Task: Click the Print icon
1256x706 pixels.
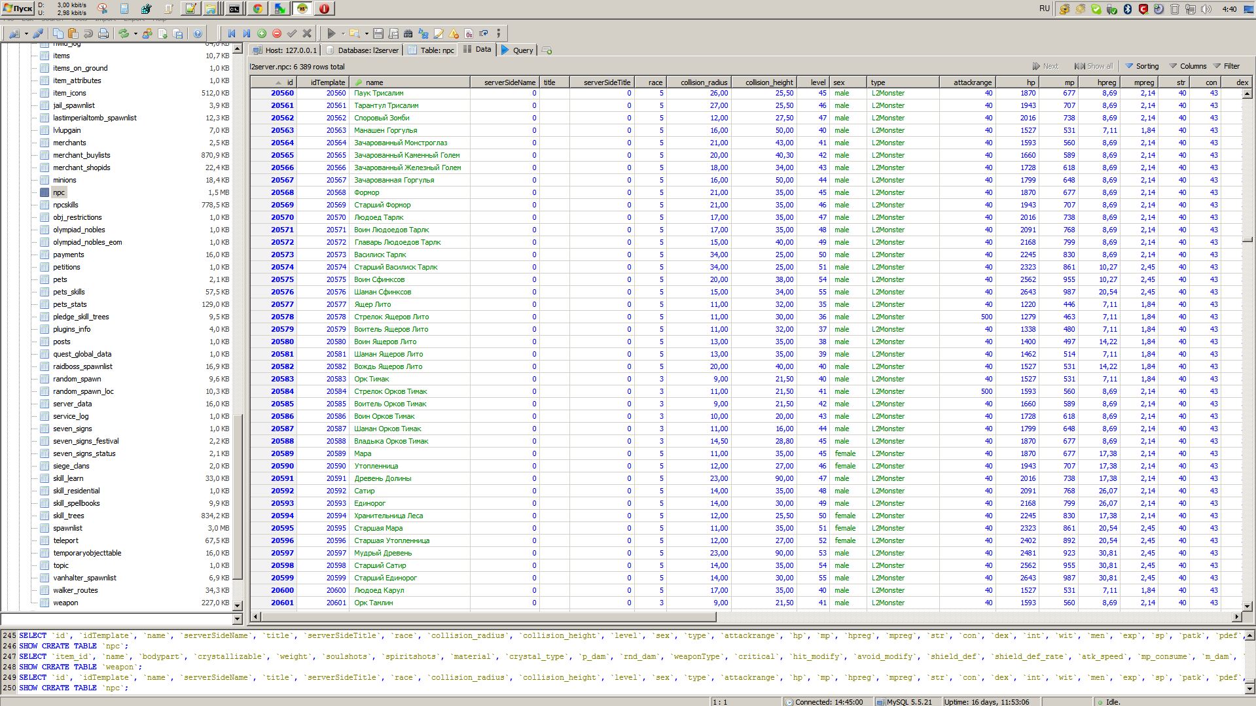Action: coord(103,33)
